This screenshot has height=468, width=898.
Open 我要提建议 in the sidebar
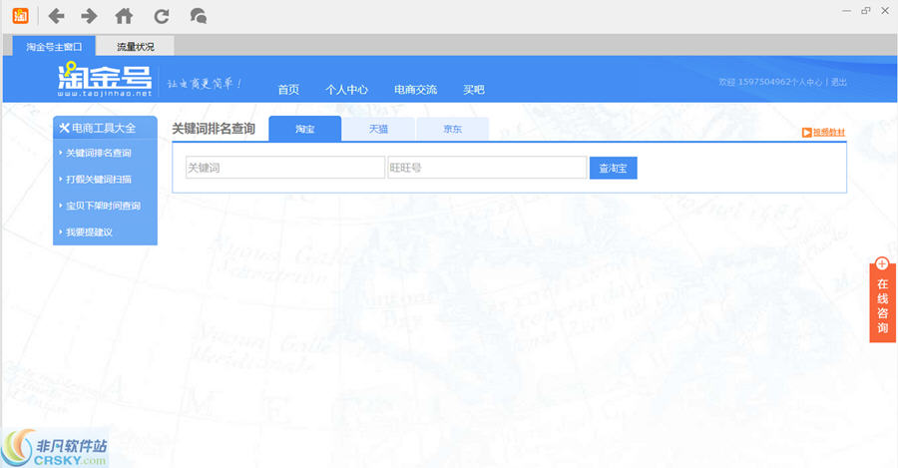(90, 232)
